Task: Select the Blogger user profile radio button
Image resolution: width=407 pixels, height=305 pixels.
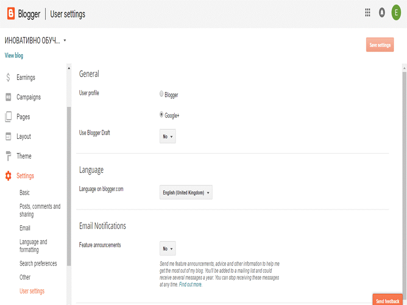Action: 162,94
